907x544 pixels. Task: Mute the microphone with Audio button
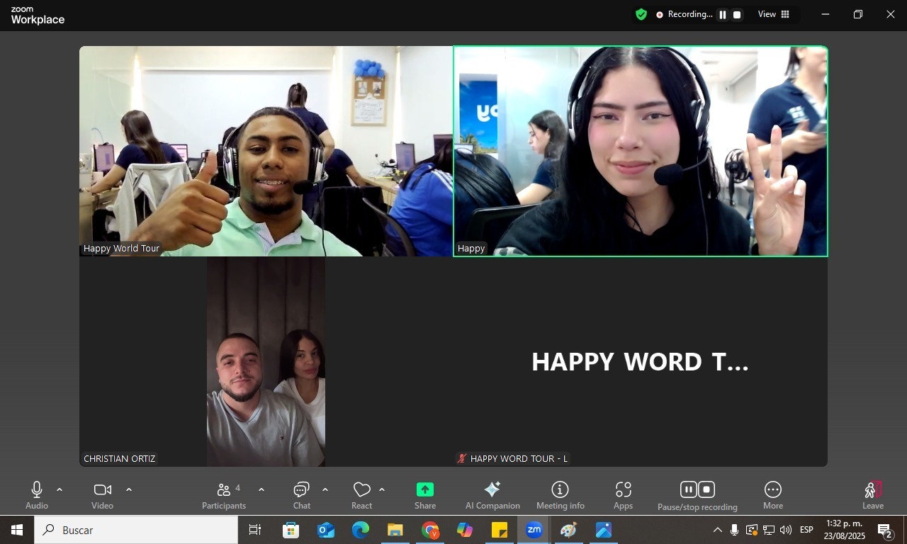pos(37,495)
